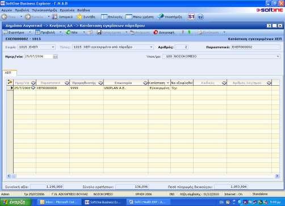Click the diamond icon in Αριθμός λογ/σμού header

[269, 83]
